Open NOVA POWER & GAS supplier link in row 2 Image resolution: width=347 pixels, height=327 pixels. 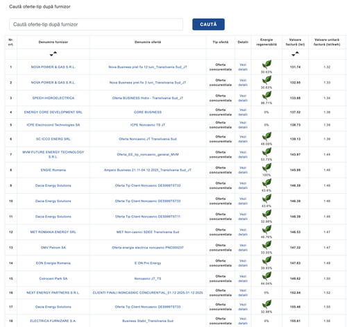(53, 83)
